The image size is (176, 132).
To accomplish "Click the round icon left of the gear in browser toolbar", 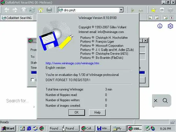I will click(162, 10).
